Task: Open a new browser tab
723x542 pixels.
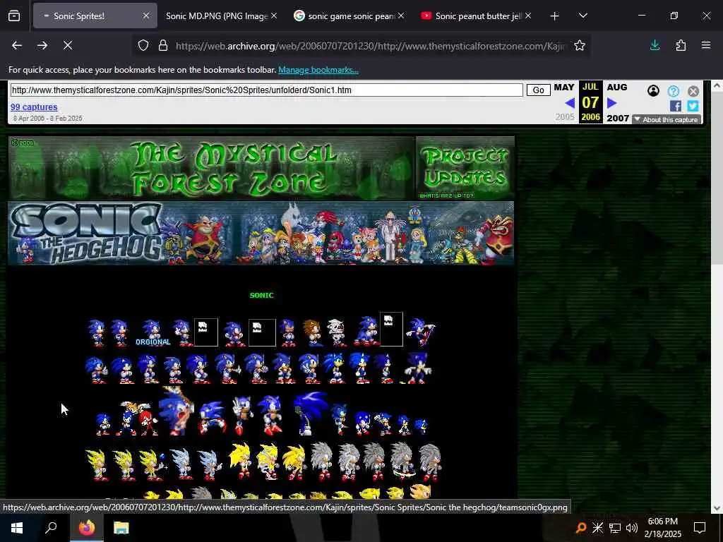Action: pyautogui.click(x=554, y=16)
